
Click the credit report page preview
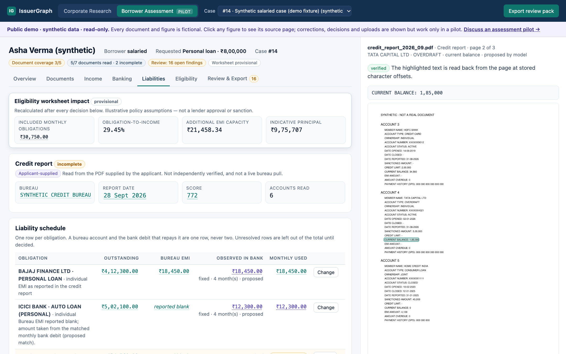463,228
